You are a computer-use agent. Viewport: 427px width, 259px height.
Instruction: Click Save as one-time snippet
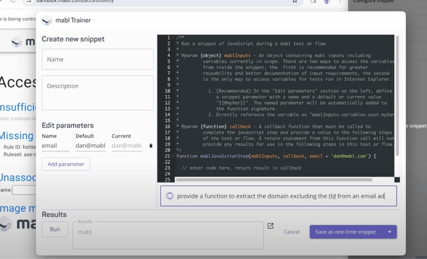[346, 232]
